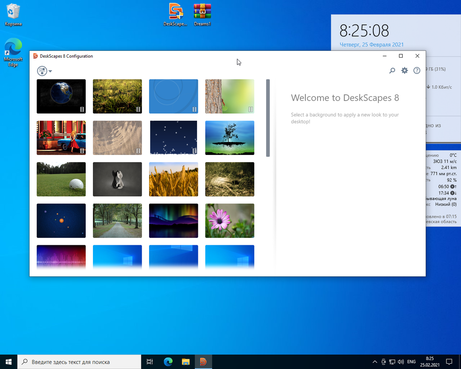The image size is (461, 369).
Task: Open the network tray icon
Action: [392, 362]
